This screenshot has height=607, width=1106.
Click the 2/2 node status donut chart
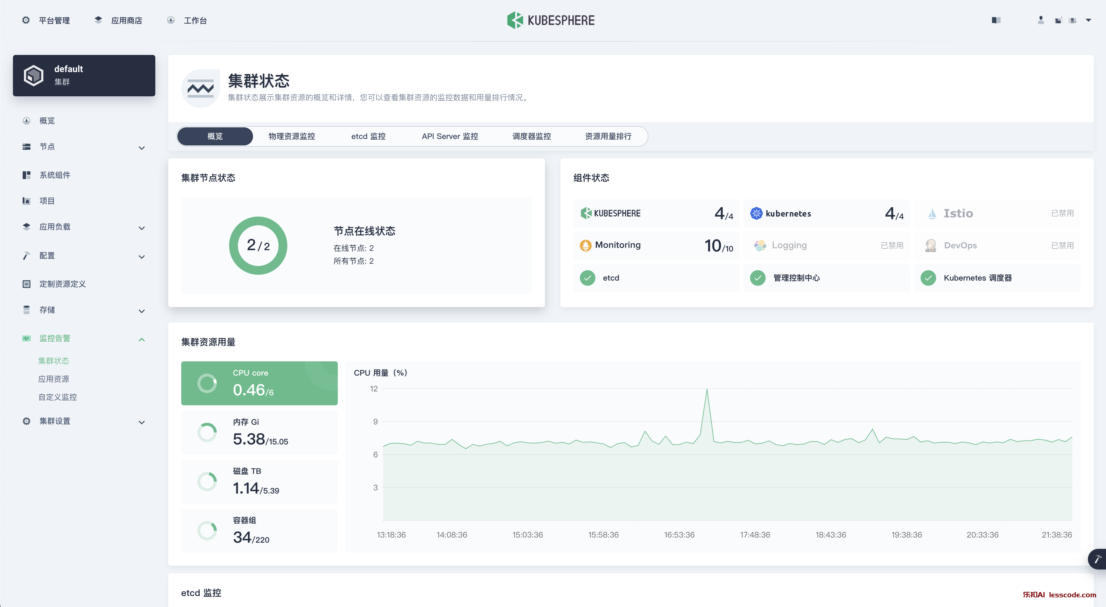point(258,246)
